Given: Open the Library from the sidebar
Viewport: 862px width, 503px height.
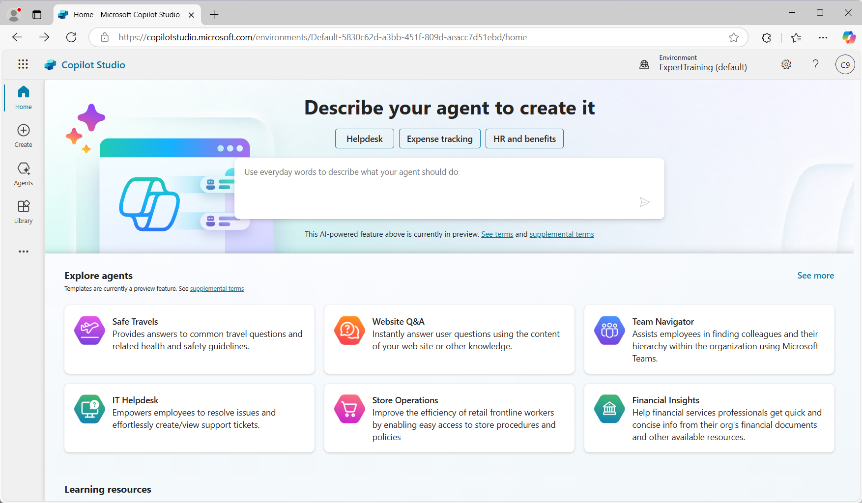Looking at the screenshot, I should point(23,211).
